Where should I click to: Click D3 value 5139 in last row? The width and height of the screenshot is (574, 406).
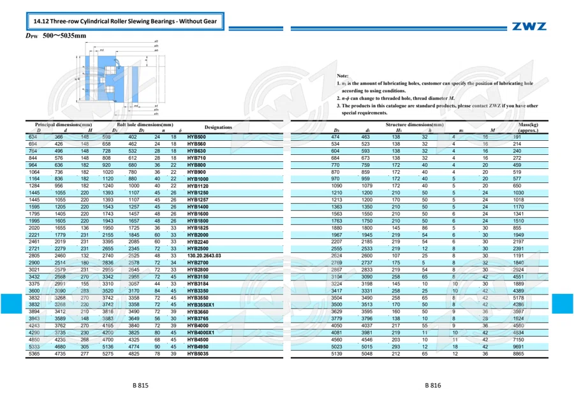337,354
